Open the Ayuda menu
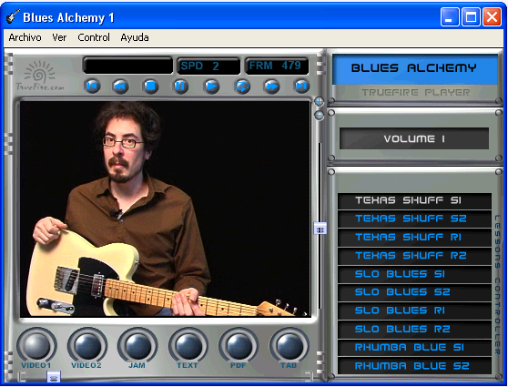This screenshot has height=387, width=508. tap(135, 37)
